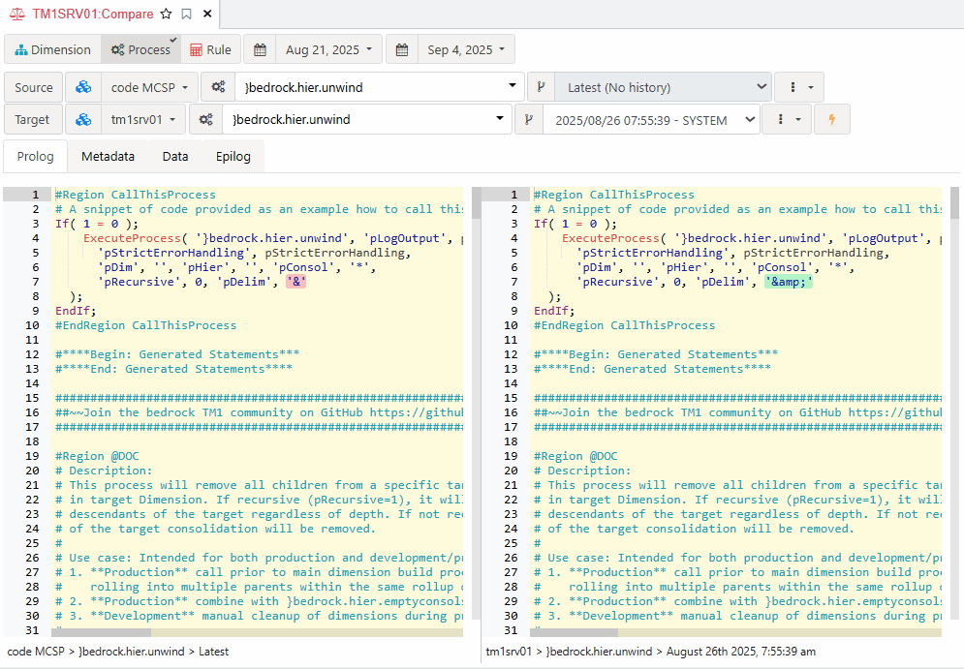Switch to Rule compare mode

(x=209, y=49)
